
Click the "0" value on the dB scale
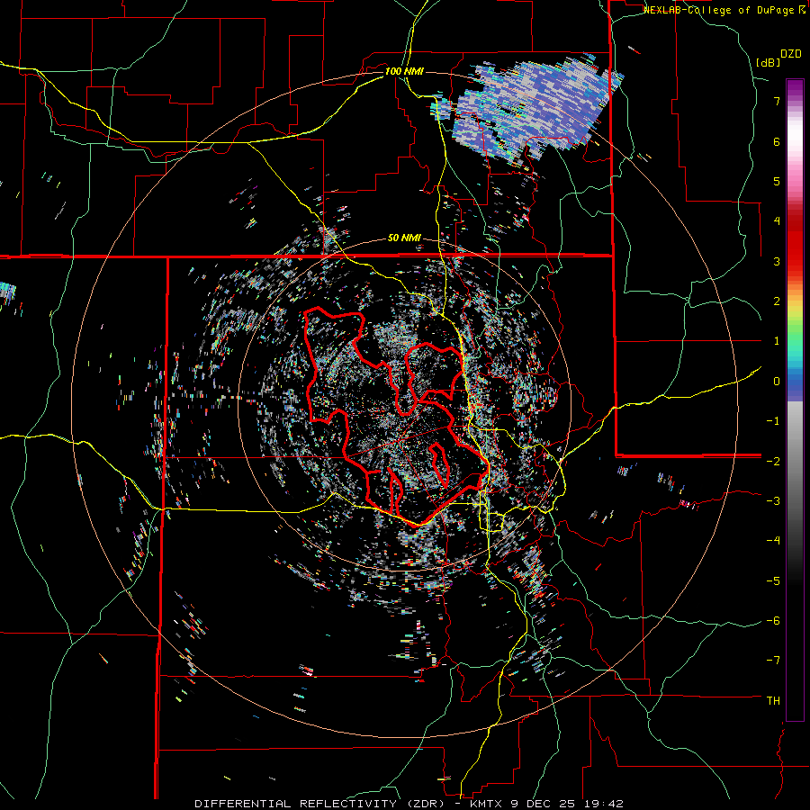777,382
